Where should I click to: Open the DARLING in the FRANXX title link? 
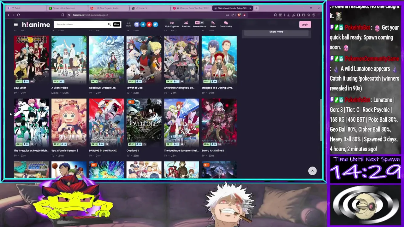103,150
